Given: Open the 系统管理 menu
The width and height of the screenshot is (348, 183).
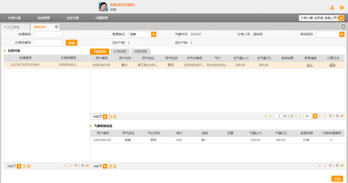Looking at the screenshot, I should (x=44, y=18).
